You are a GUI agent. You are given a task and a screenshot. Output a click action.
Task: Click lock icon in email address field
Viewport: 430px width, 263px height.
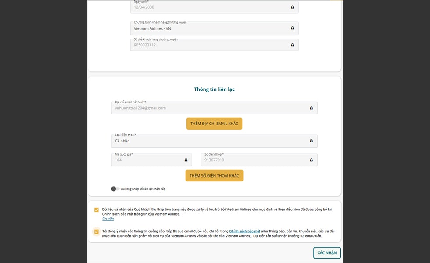(x=311, y=108)
